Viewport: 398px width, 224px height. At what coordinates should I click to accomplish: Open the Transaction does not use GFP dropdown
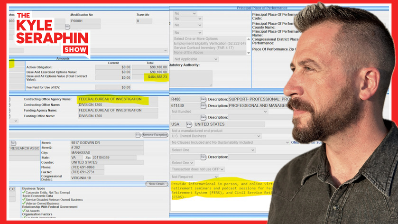[198, 169]
